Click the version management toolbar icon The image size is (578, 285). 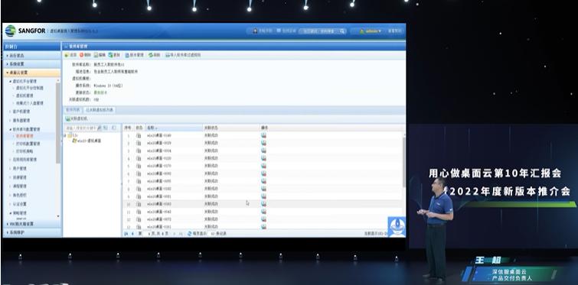[126, 55]
